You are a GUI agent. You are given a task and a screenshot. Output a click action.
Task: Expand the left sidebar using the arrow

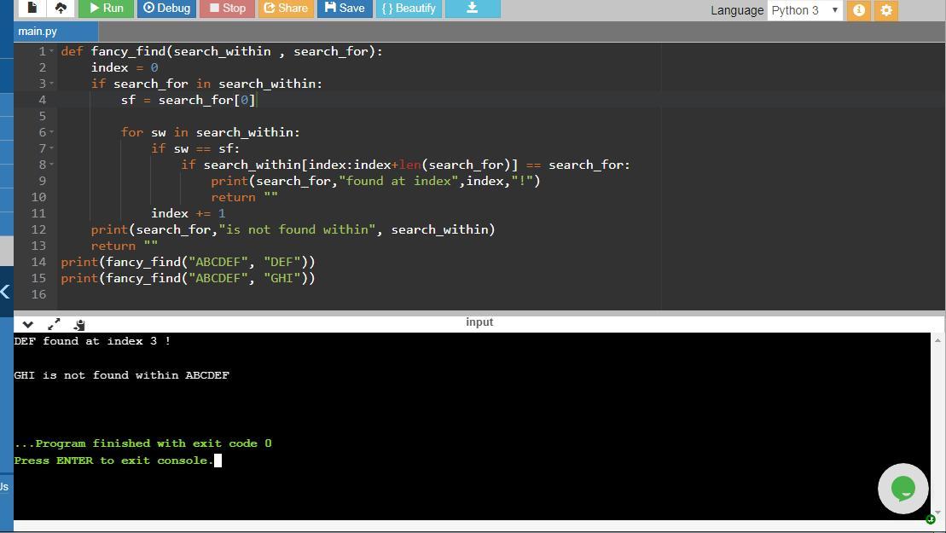[x=5, y=292]
